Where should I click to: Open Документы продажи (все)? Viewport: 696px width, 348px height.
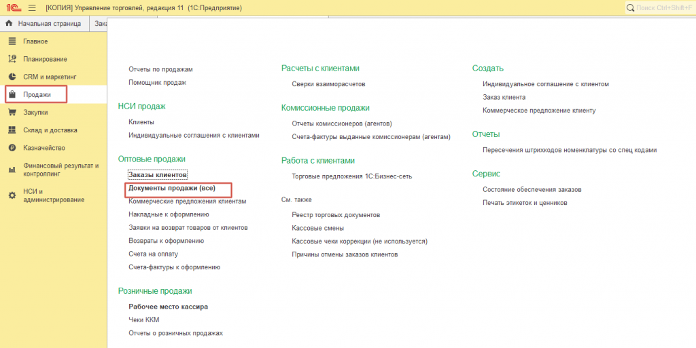point(172,188)
